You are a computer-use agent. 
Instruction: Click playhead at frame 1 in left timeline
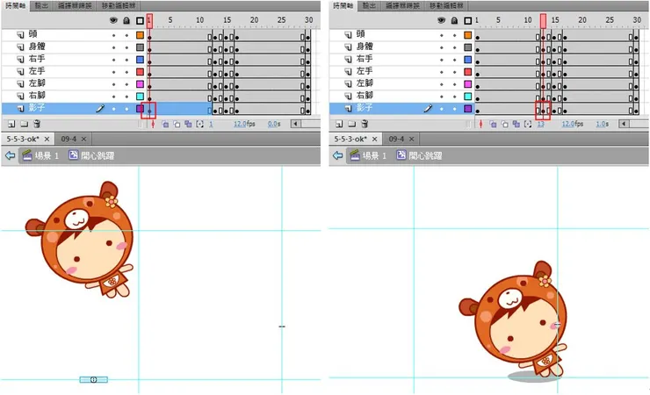coord(149,21)
